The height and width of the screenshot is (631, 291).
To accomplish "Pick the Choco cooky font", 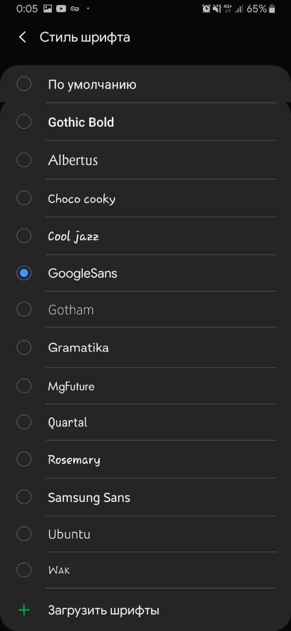I will [145, 198].
